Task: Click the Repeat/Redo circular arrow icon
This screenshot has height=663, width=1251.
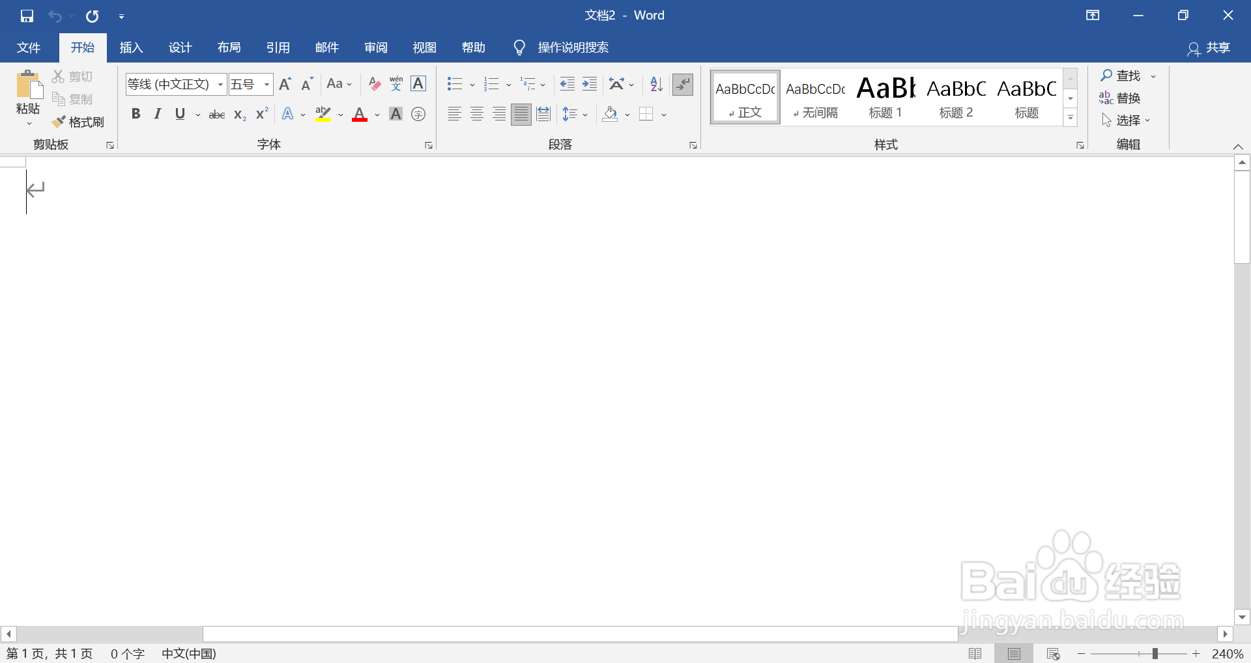Action: click(93, 16)
